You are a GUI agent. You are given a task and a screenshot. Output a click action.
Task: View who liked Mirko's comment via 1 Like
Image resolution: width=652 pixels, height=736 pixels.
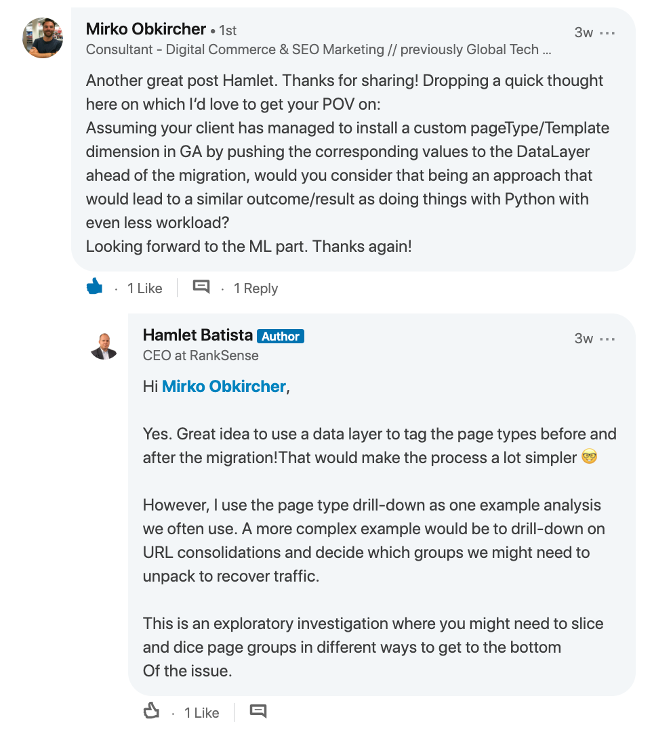[145, 288]
